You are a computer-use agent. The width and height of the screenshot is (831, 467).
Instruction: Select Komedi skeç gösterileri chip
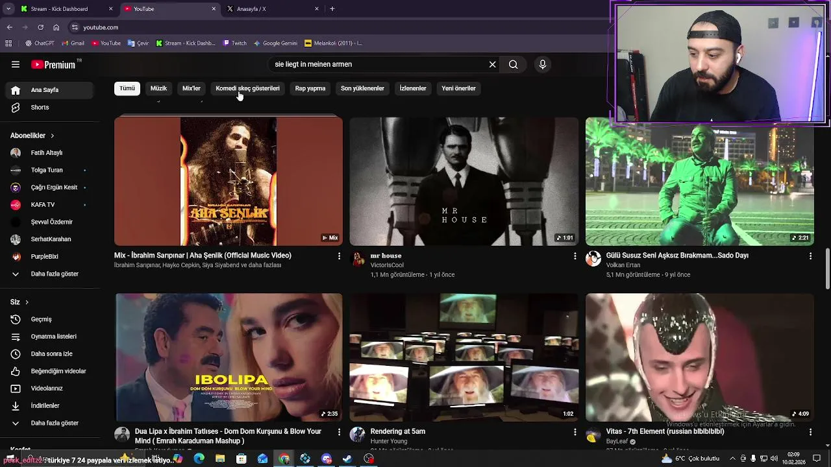[x=247, y=88]
